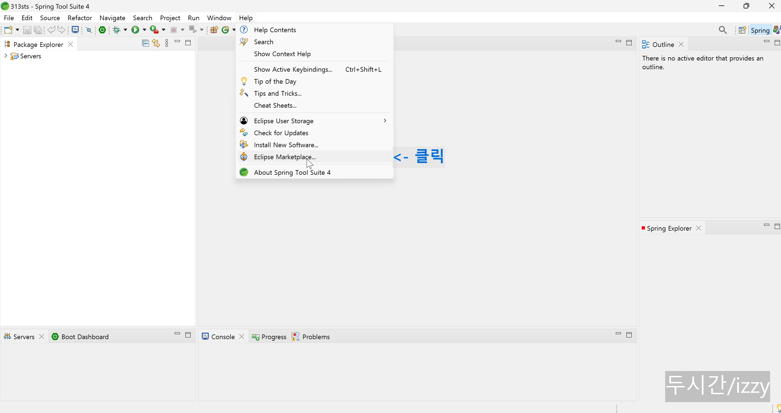781x413 pixels.
Task: Select the Console tab
Action: pyautogui.click(x=218, y=337)
